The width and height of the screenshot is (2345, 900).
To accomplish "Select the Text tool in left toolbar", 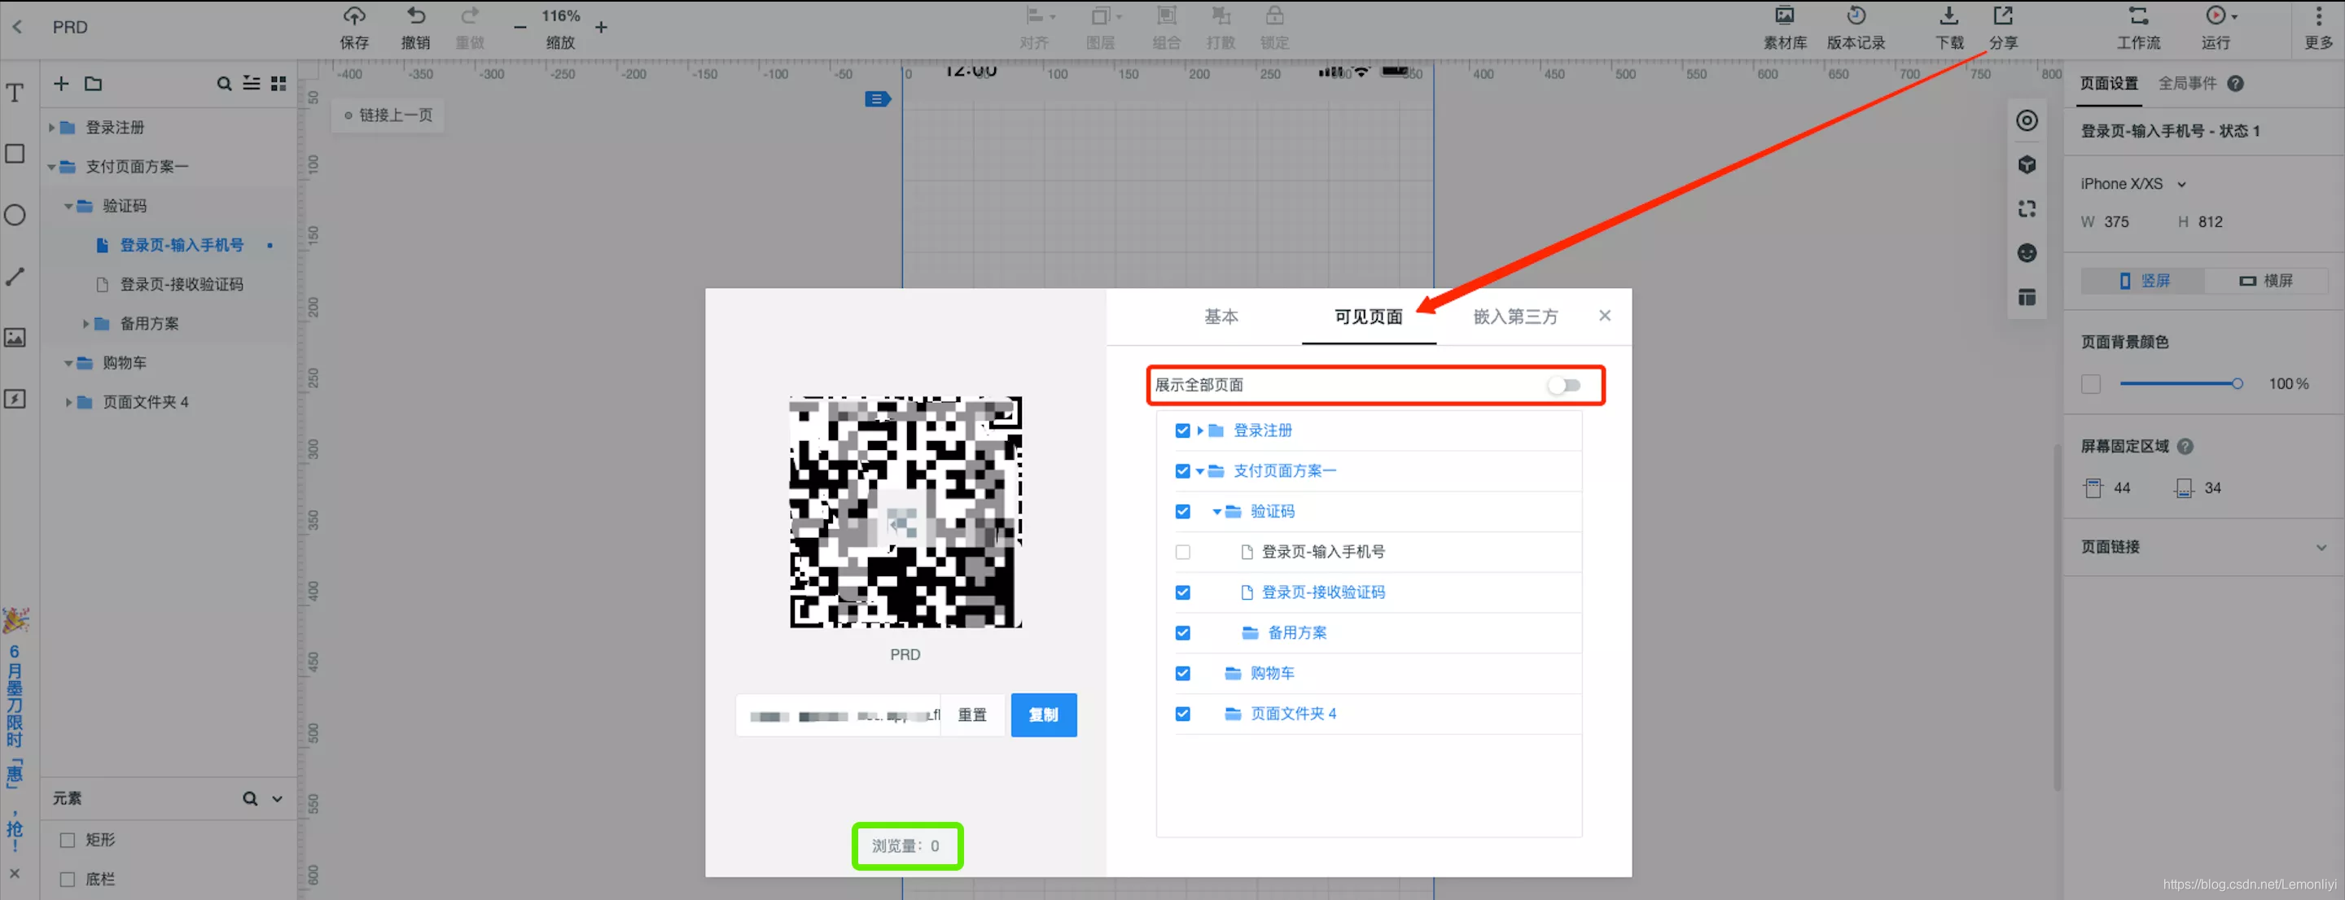I will click(x=15, y=93).
